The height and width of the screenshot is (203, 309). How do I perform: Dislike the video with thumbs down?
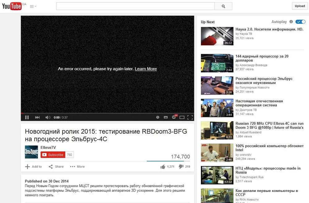tap(181, 167)
